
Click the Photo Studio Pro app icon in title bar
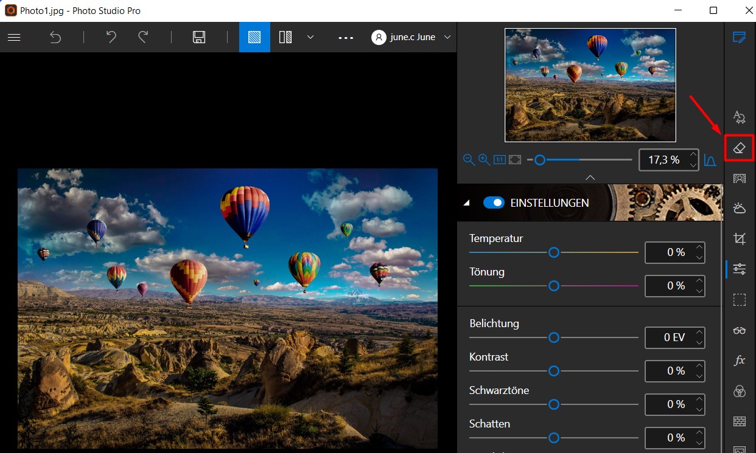click(10, 10)
